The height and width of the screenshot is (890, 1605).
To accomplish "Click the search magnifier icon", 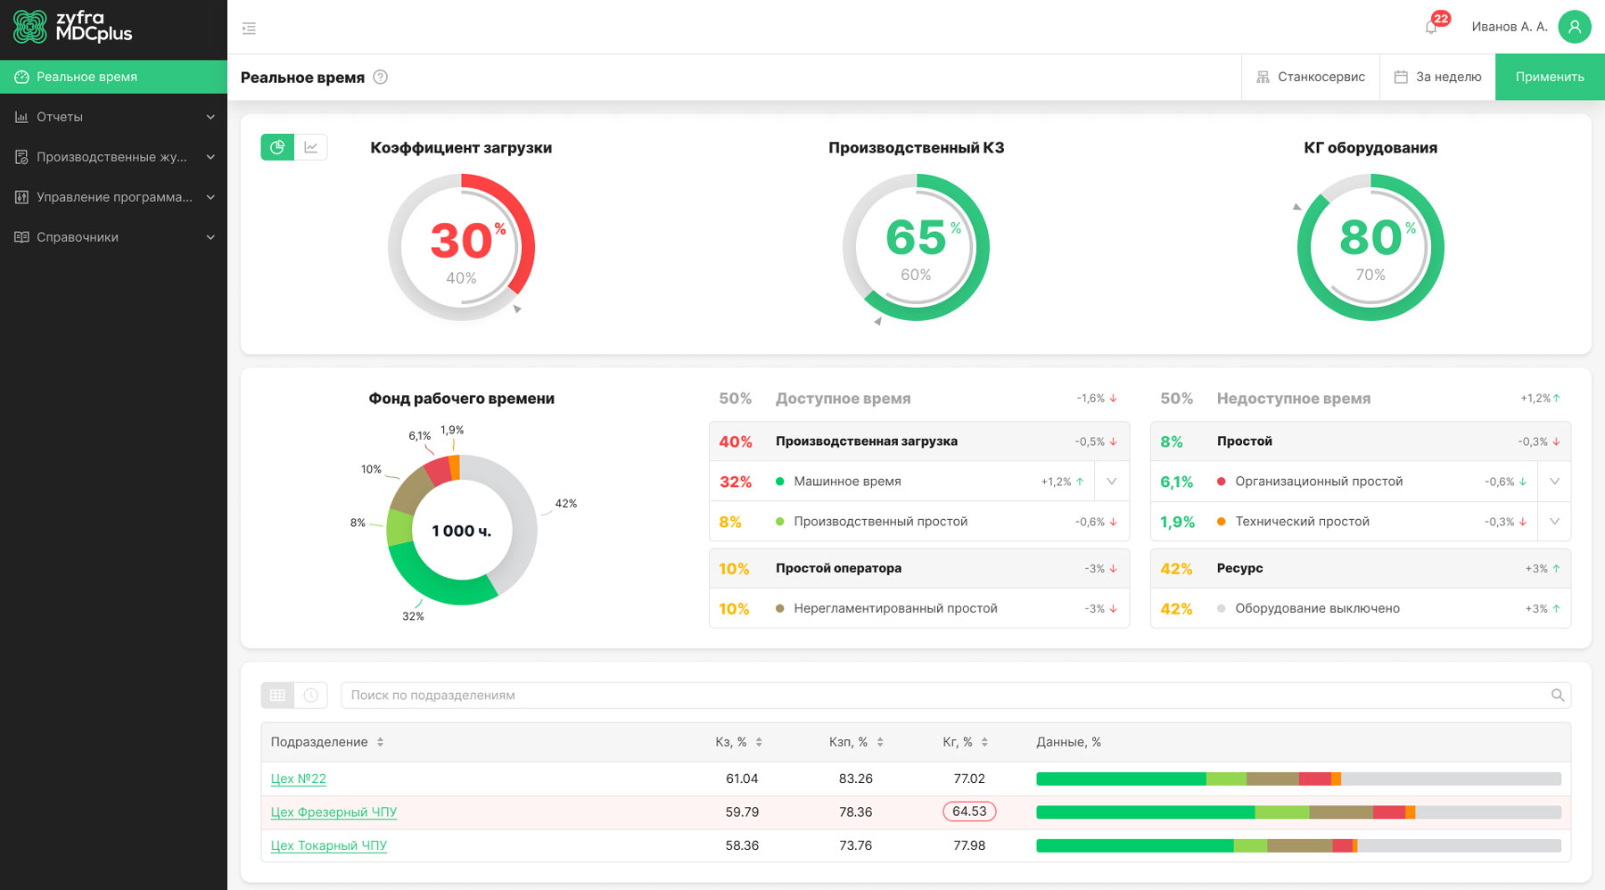I will [x=1557, y=696].
